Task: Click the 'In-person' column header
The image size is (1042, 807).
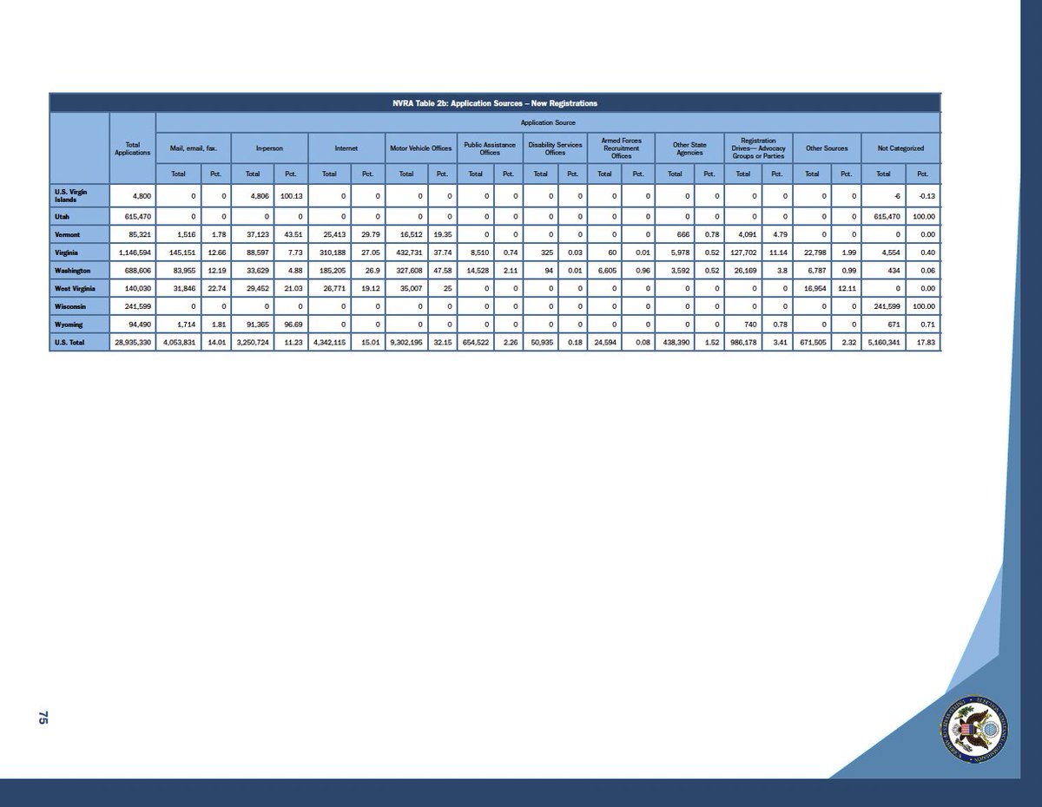Action: click(268, 148)
